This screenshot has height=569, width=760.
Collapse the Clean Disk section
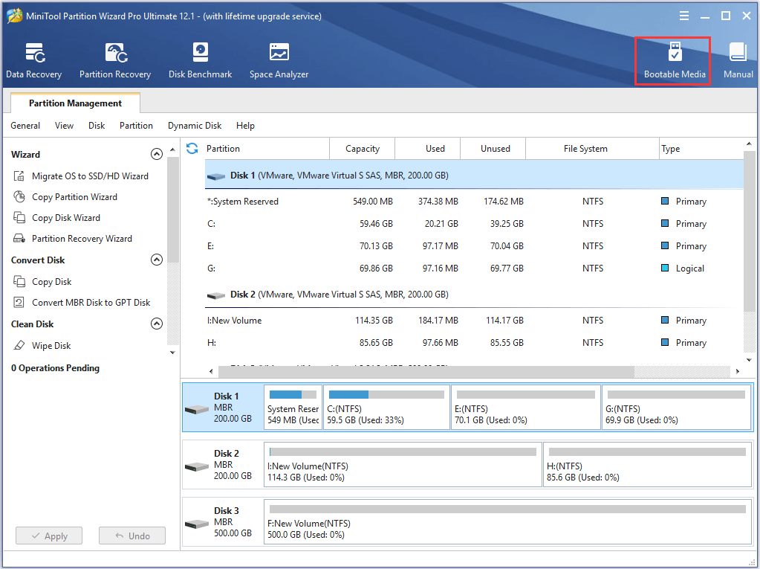point(157,324)
